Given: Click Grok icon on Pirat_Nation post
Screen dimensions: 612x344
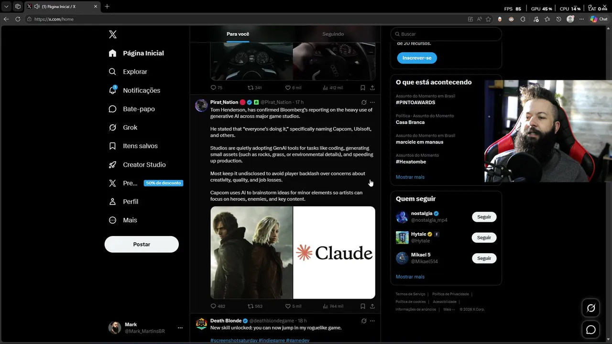Looking at the screenshot, I should tap(364, 102).
